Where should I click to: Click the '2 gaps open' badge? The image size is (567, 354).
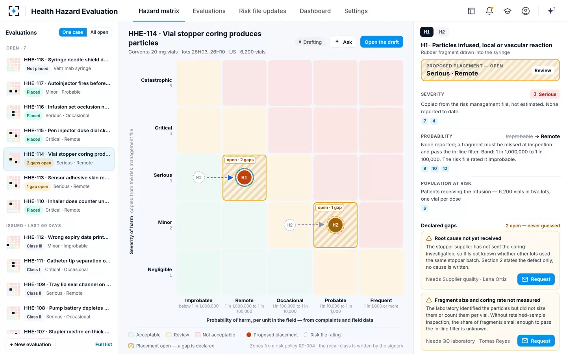pos(39,163)
